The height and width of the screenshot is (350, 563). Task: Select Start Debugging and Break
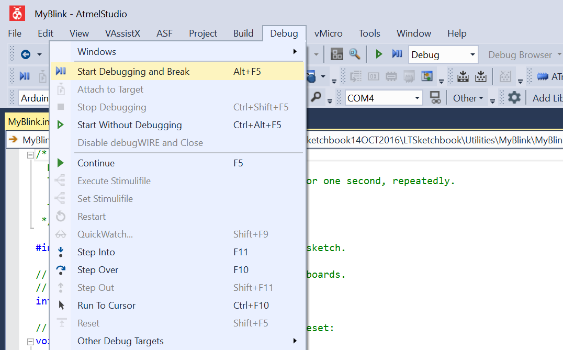[178, 72]
